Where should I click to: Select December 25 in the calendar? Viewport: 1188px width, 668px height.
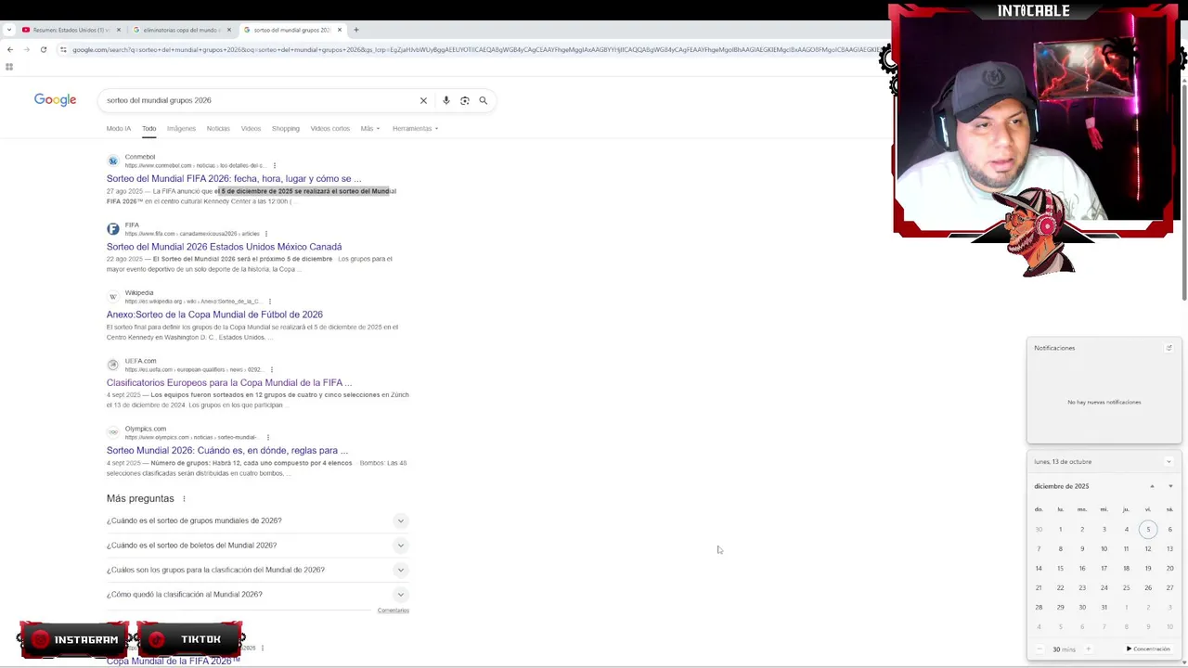pyautogui.click(x=1126, y=587)
